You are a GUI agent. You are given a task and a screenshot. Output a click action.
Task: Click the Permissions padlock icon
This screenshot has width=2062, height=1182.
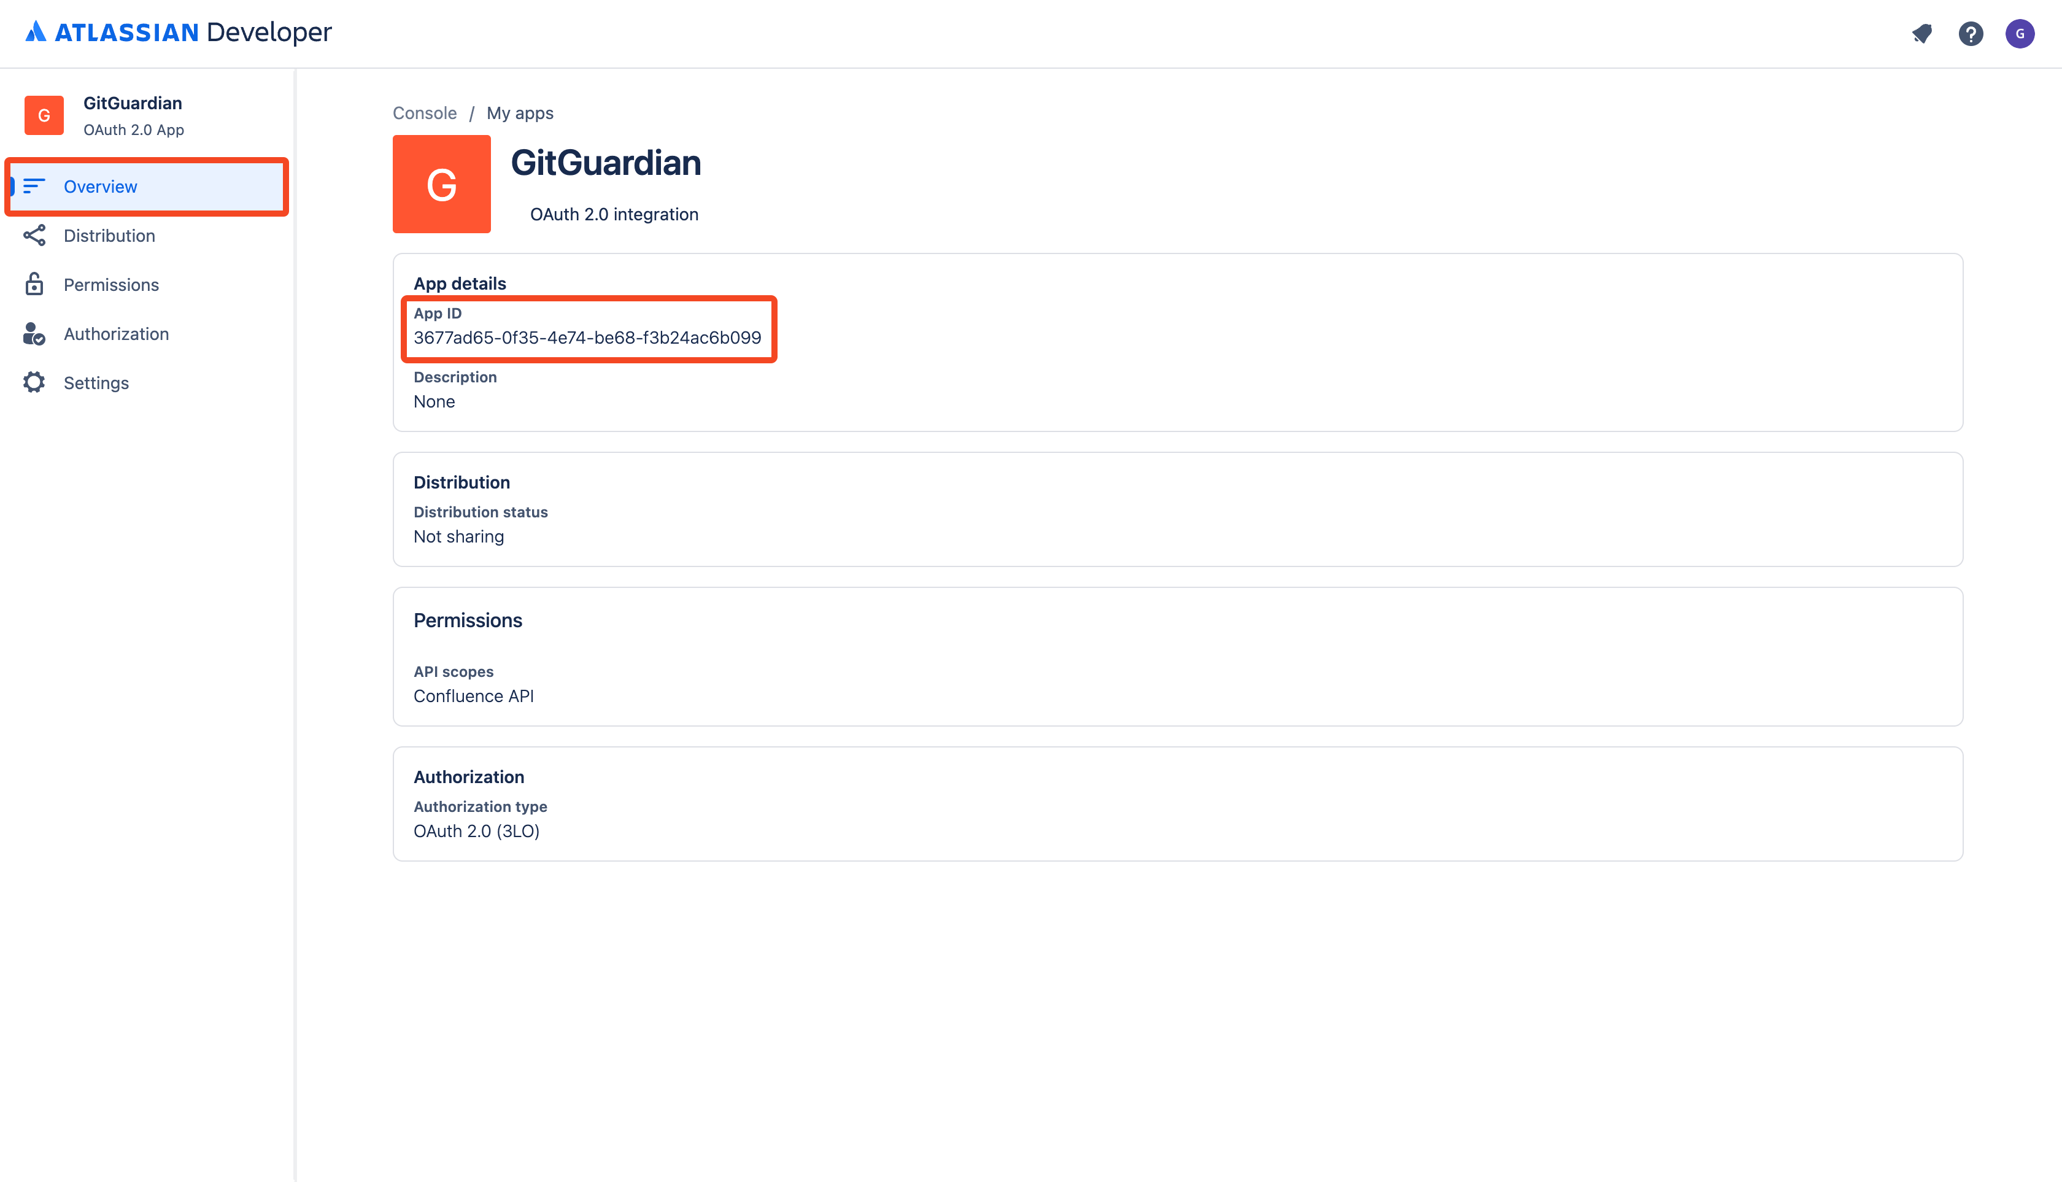[34, 284]
